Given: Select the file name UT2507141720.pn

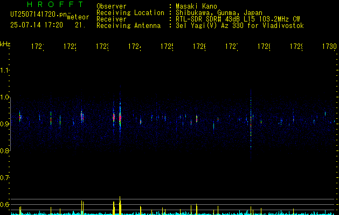Looking at the screenshot, I should point(39,15).
